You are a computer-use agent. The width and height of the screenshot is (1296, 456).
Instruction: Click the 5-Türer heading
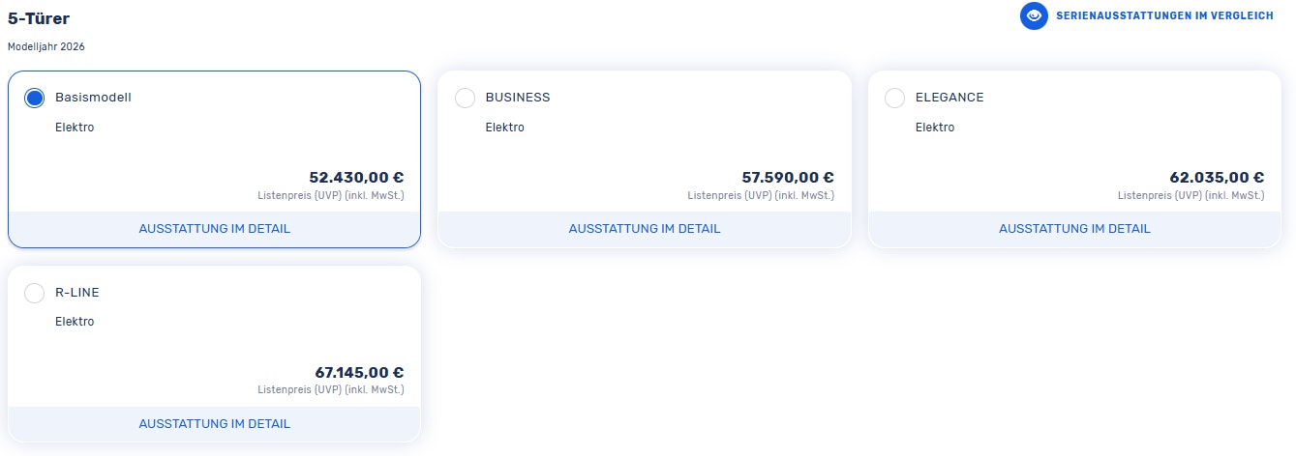(39, 18)
